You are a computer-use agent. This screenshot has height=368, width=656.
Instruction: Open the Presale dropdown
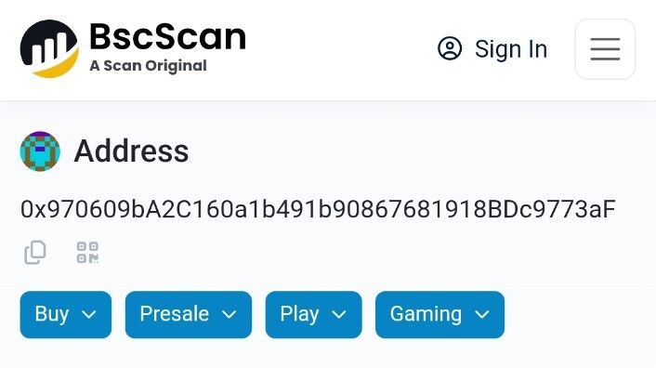coord(189,314)
